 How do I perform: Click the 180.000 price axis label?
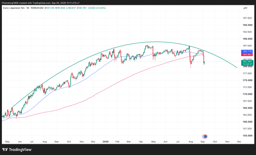click(x=247, y=66)
